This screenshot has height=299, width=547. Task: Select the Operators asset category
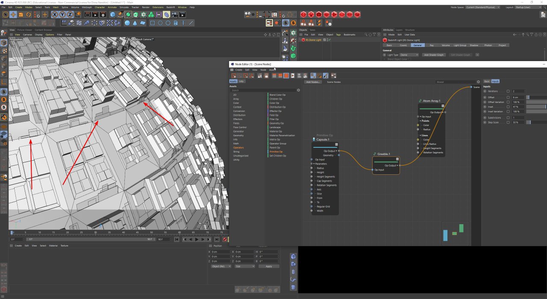238,148
